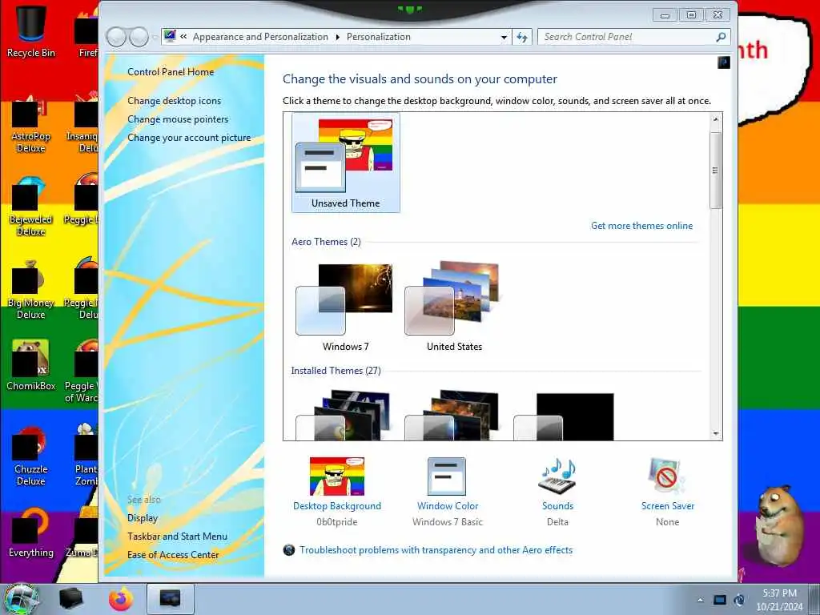The width and height of the screenshot is (820, 615).
Task: Expand the recent pages dropdown arrow
Action: tap(155, 37)
